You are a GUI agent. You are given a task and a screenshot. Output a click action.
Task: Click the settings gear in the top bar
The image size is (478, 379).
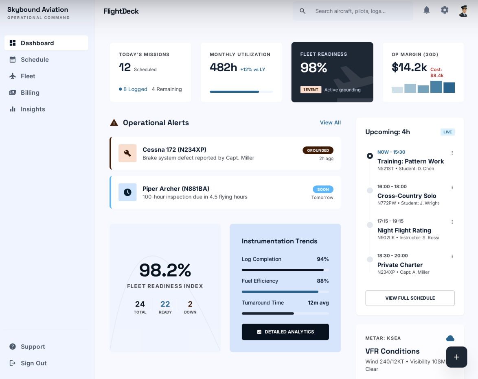click(445, 10)
